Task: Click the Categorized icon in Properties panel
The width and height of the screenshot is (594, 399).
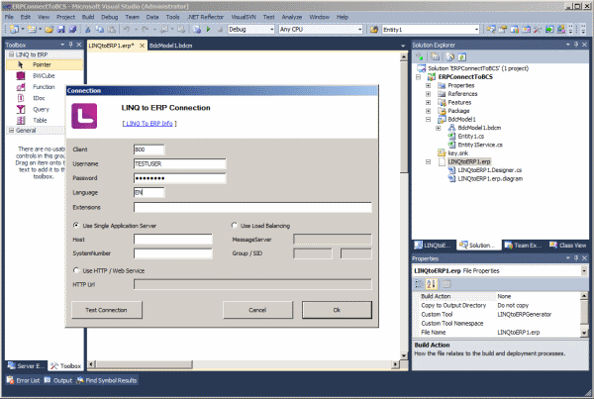Action: point(419,284)
